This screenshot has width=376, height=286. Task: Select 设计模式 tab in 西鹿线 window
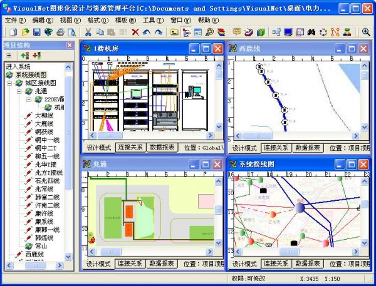tap(244, 148)
